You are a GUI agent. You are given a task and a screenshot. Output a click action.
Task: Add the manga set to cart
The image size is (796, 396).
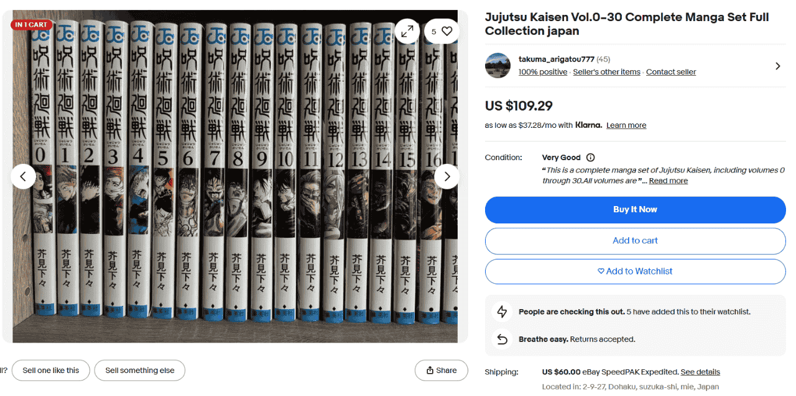635,241
